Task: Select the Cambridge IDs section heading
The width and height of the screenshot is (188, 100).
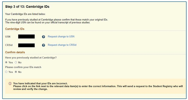Action: click(x=15, y=29)
